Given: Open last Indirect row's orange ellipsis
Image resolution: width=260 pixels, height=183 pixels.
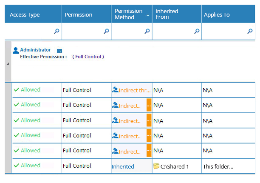Looking at the screenshot, I should click(x=149, y=151).
